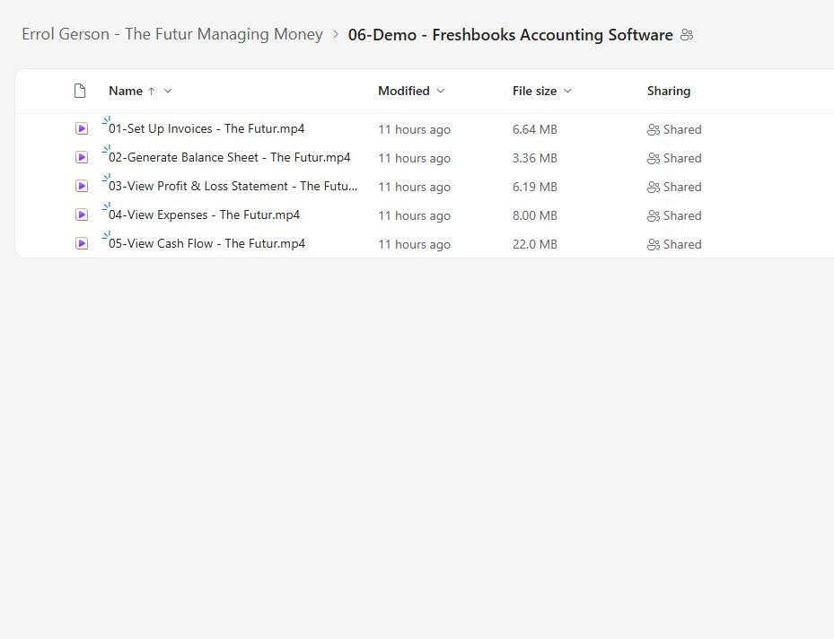
Task: Click Shared status for 04-View Expenses
Action: click(682, 215)
